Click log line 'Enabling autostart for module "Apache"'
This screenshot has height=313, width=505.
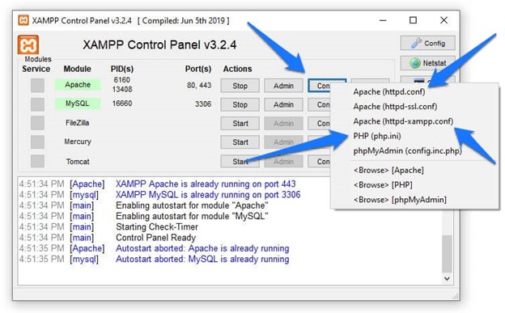192,205
